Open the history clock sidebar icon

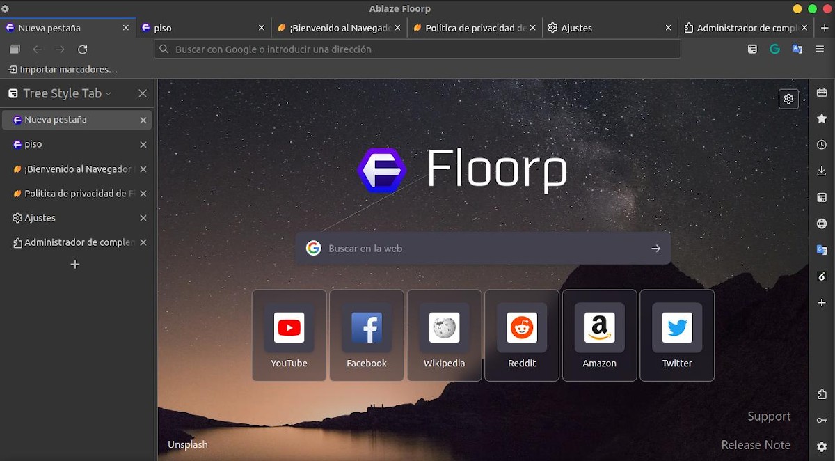point(822,145)
